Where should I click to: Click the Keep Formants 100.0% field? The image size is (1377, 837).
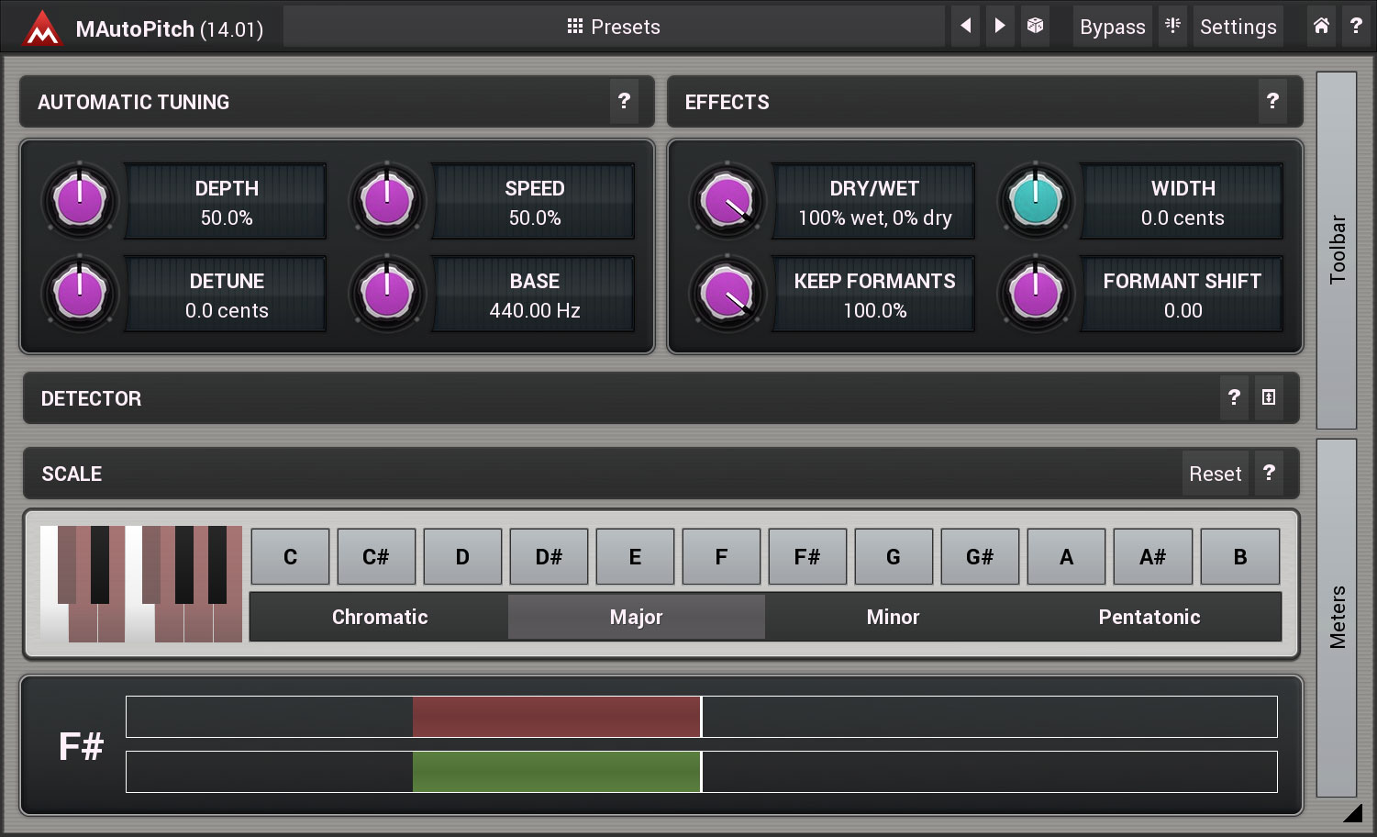click(x=874, y=295)
